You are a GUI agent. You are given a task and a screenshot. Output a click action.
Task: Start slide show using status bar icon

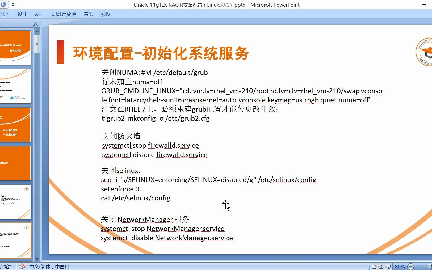click(389, 267)
